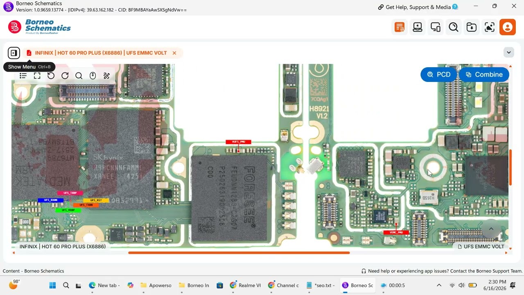Click the UFS_RST yellow label
This screenshot has height=295, width=524.
click(x=96, y=200)
